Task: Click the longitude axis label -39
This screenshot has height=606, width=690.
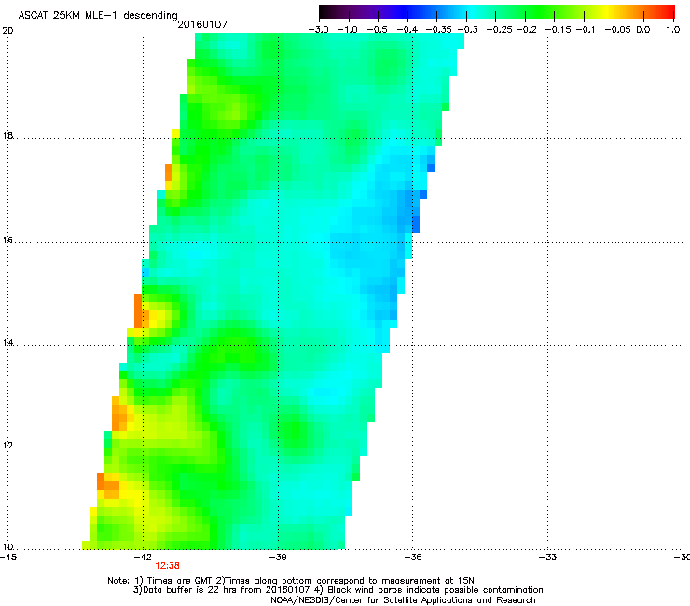Action: coord(278,558)
